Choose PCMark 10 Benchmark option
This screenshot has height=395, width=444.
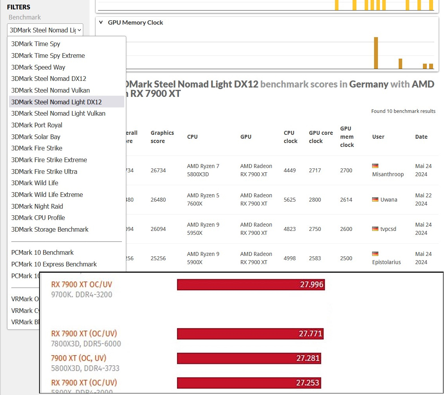pos(43,252)
